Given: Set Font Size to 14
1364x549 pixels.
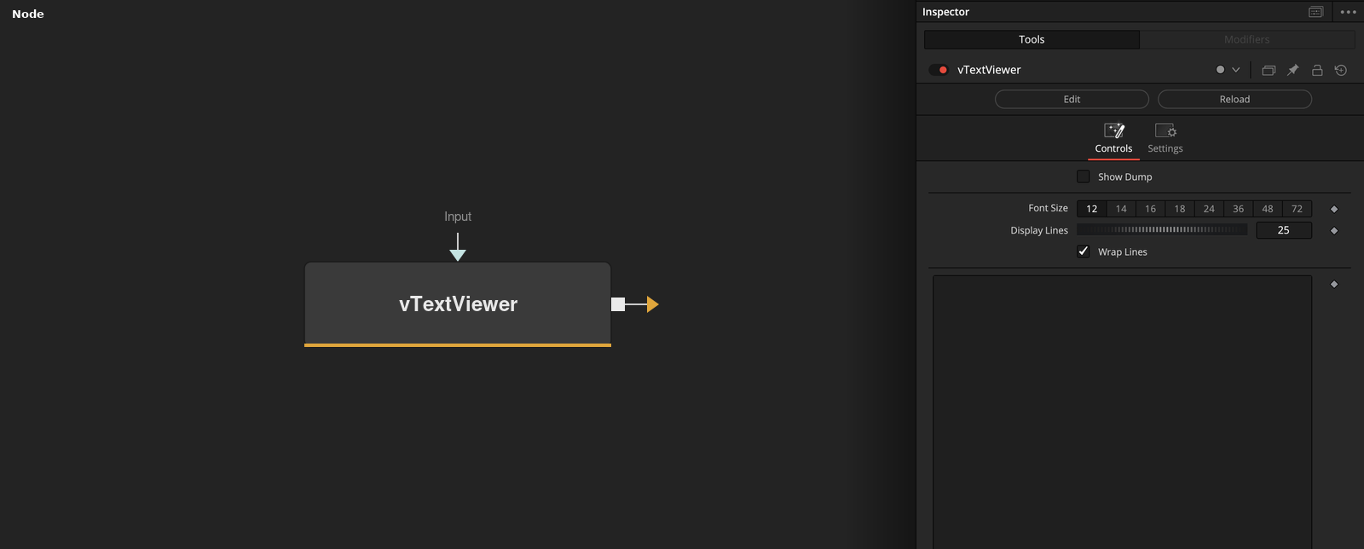Looking at the screenshot, I should pyautogui.click(x=1121, y=209).
